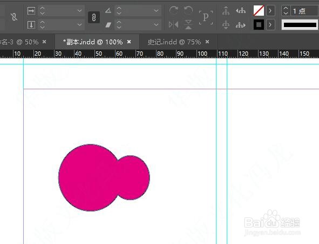Click the vertical scale stepper arrows
The width and height of the screenshot is (319, 244).
pos(42,25)
